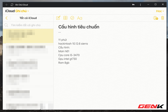Close the Ghi Chú iCloud window
The height and width of the screenshot is (112, 168).
[x=163, y=4]
